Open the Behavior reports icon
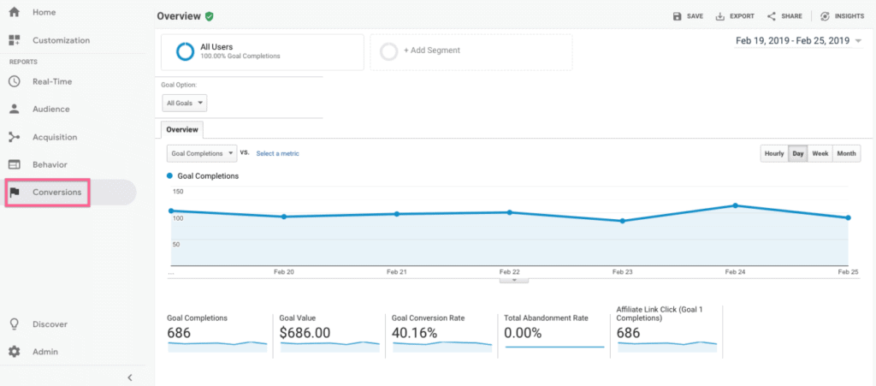876x386 pixels. [x=14, y=164]
